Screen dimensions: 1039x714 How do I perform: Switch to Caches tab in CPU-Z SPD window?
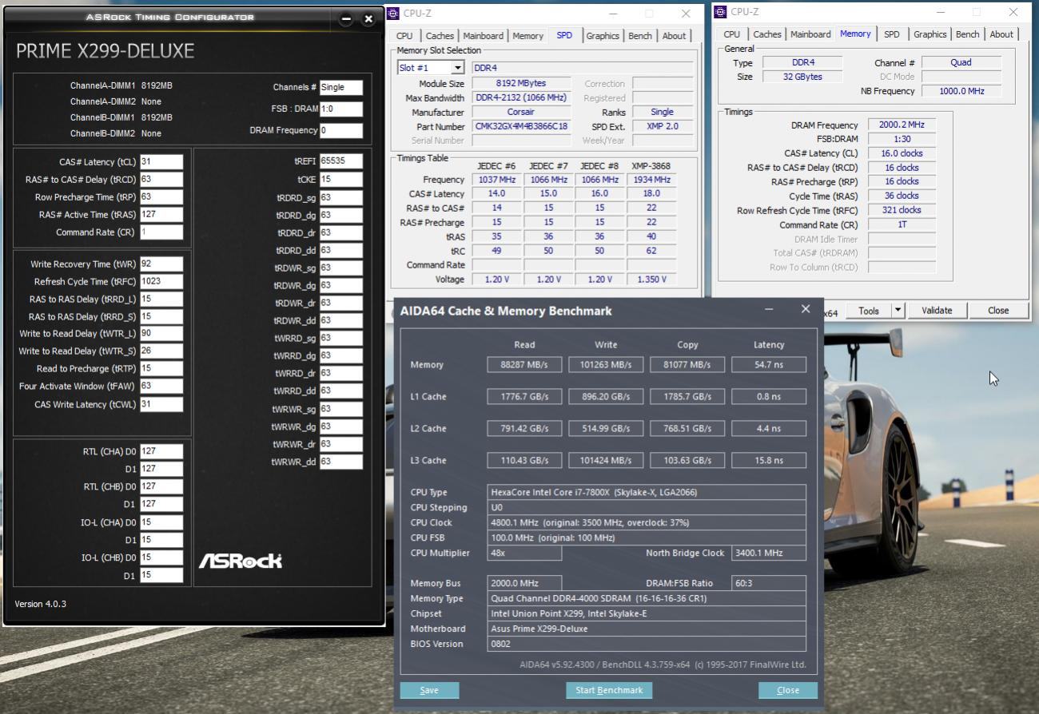pyautogui.click(x=440, y=36)
